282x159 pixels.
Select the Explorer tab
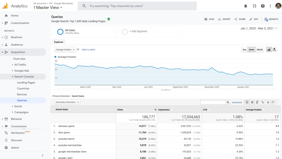(x=59, y=42)
